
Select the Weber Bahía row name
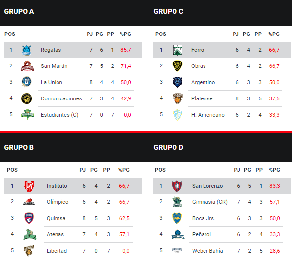pos(207,251)
